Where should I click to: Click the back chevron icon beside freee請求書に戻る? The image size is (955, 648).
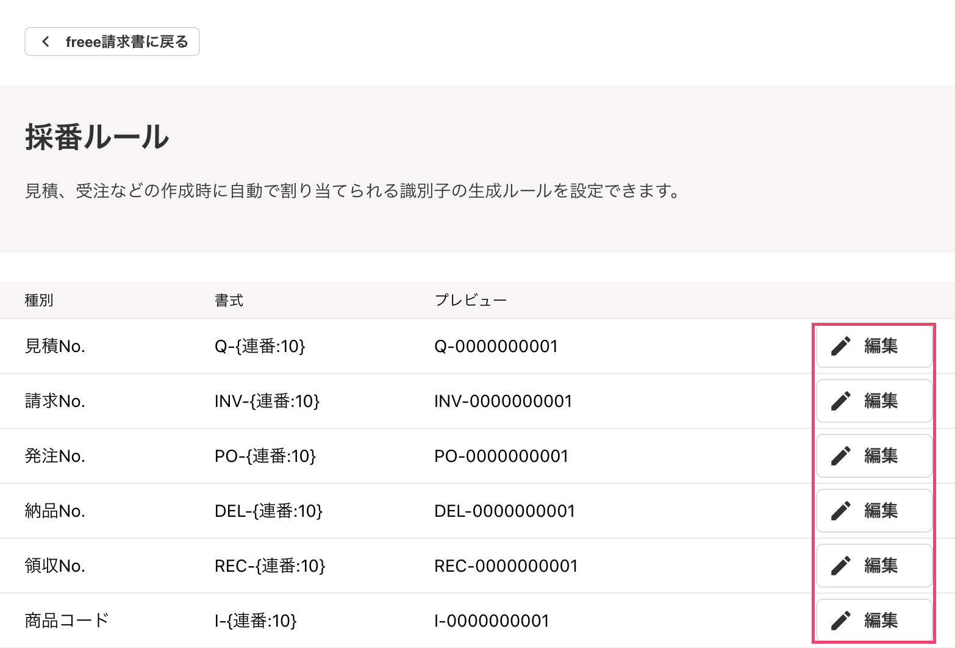[x=46, y=41]
